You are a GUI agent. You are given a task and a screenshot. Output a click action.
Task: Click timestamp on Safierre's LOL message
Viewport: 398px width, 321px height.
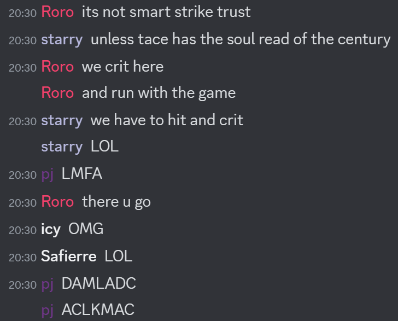click(22, 258)
